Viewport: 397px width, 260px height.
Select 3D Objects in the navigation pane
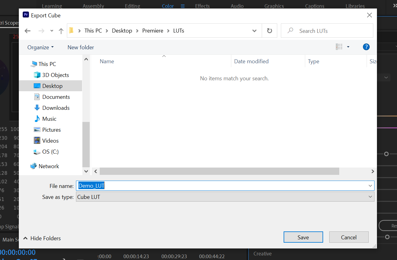click(55, 75)
